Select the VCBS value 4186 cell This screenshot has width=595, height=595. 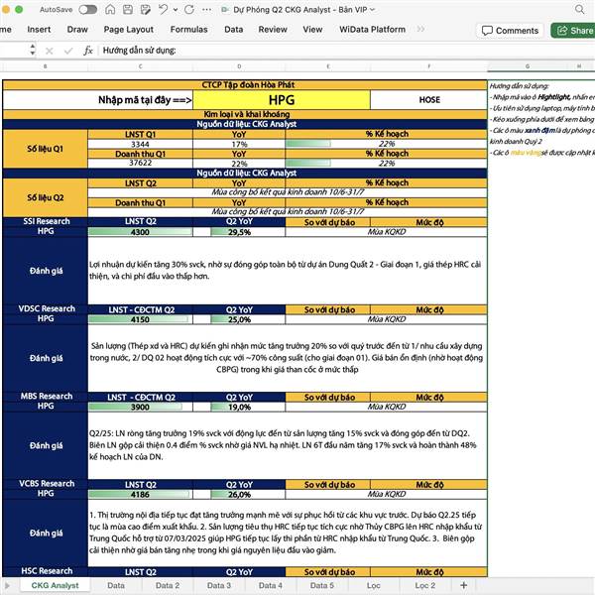click(x=140, y=494)
